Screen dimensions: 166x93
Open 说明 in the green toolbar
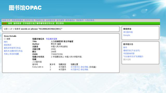(x=10, y=24)
